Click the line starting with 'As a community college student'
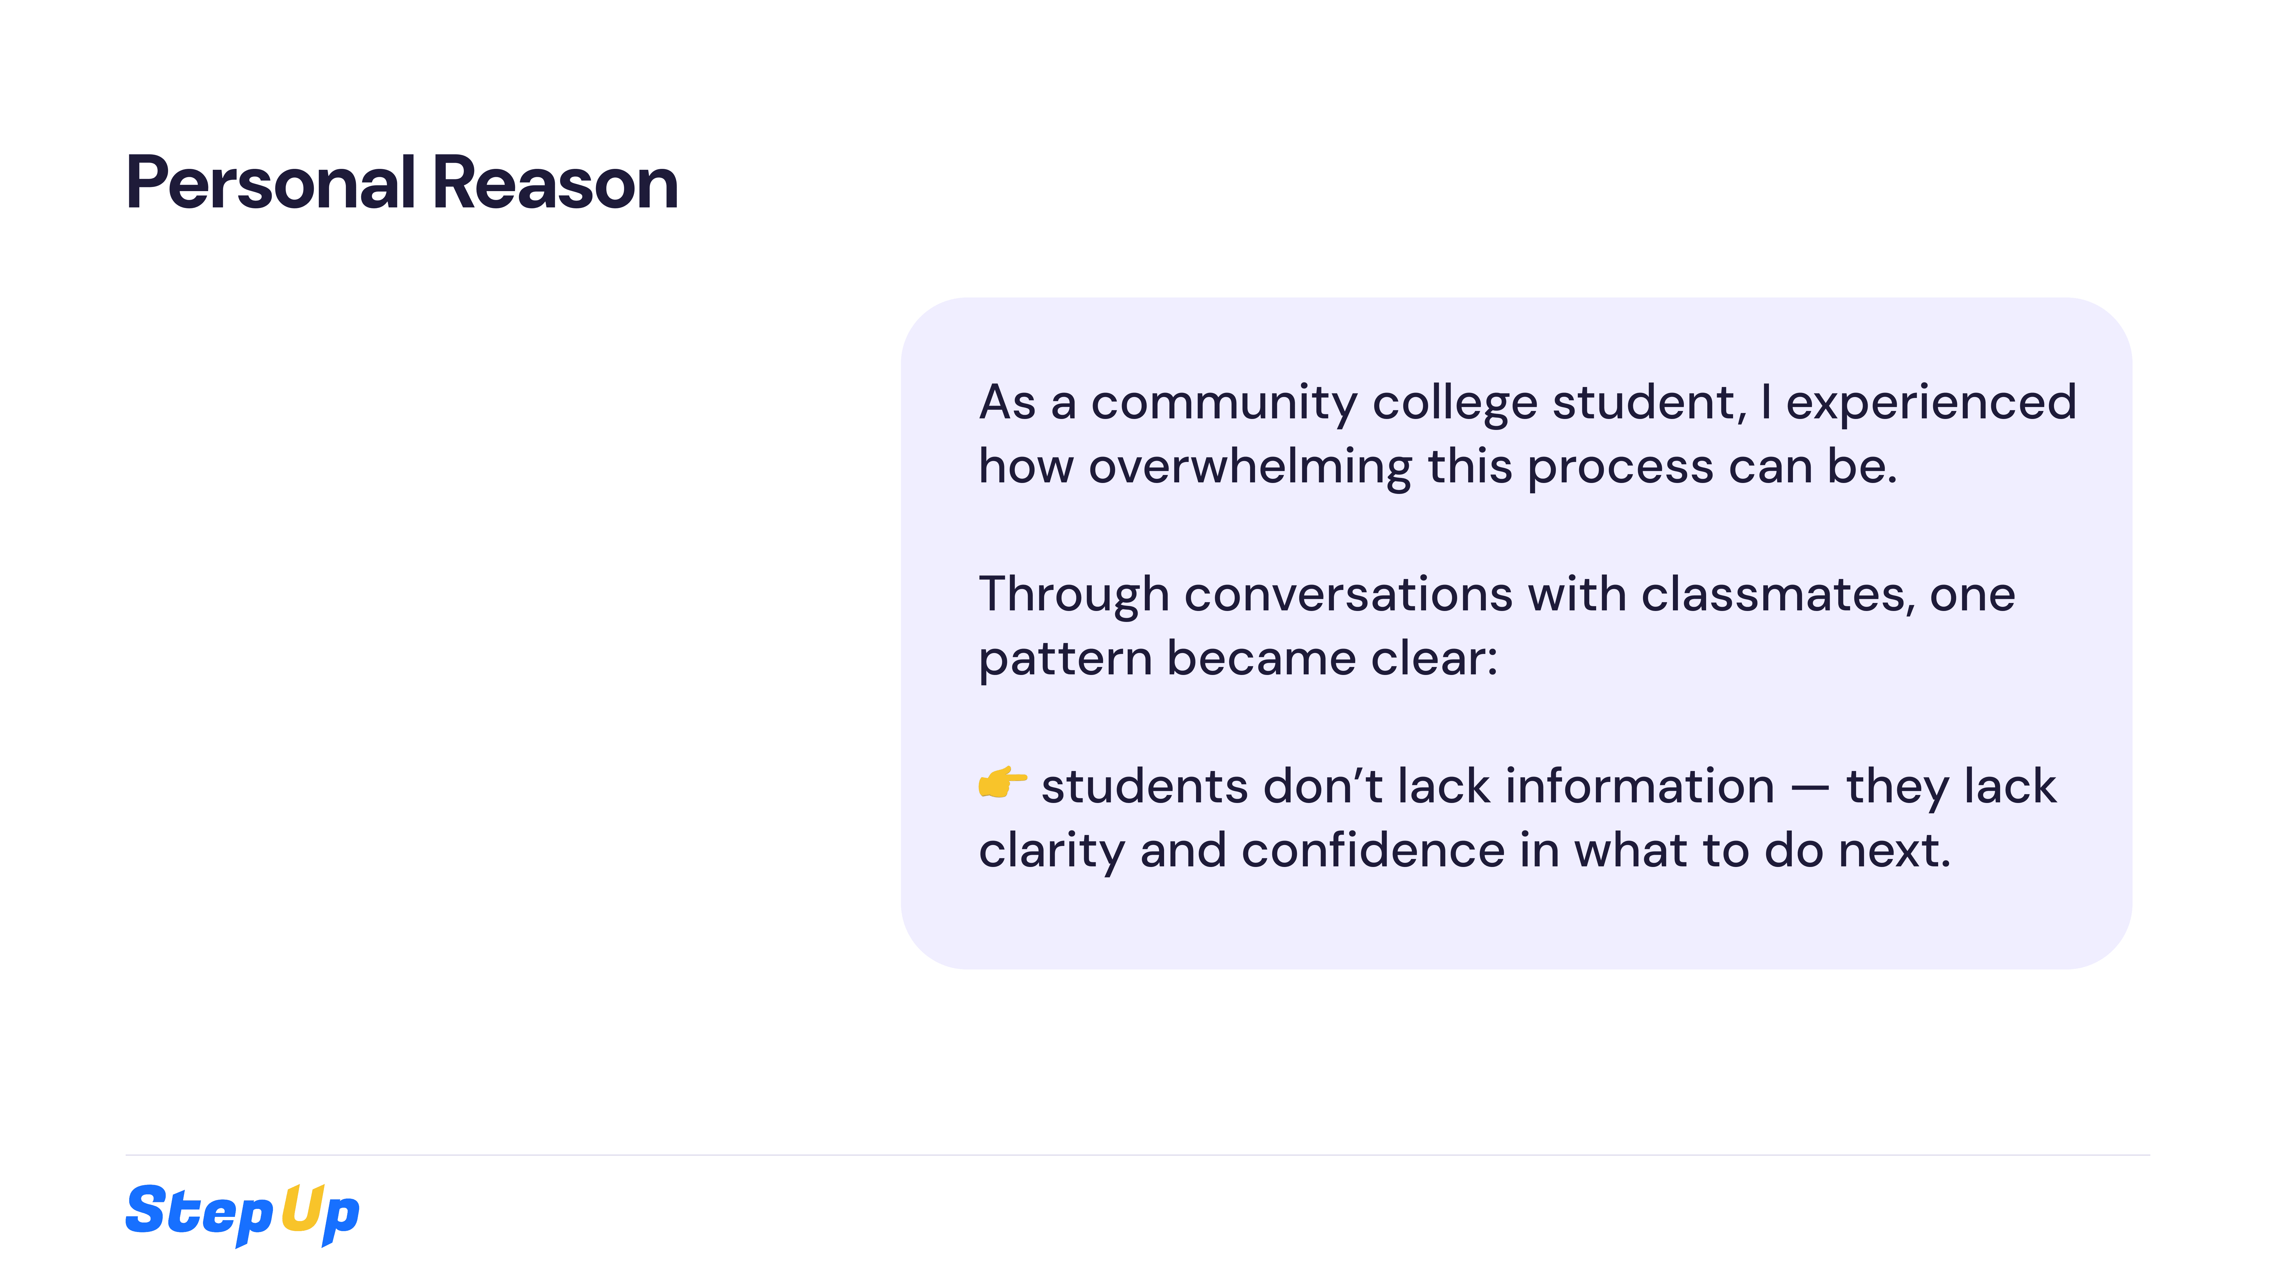 [x=1528, y=404]
